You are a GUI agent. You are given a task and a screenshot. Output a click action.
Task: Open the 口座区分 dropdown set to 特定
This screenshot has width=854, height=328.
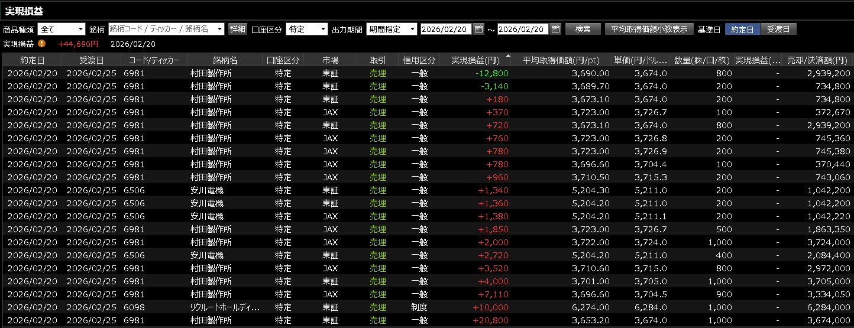[306, 29]
